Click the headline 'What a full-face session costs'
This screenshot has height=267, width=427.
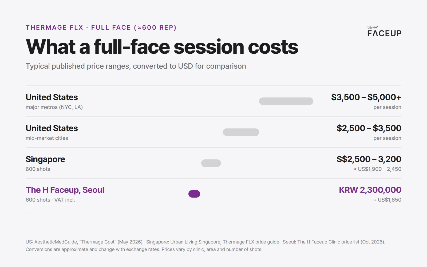[162, 47]
